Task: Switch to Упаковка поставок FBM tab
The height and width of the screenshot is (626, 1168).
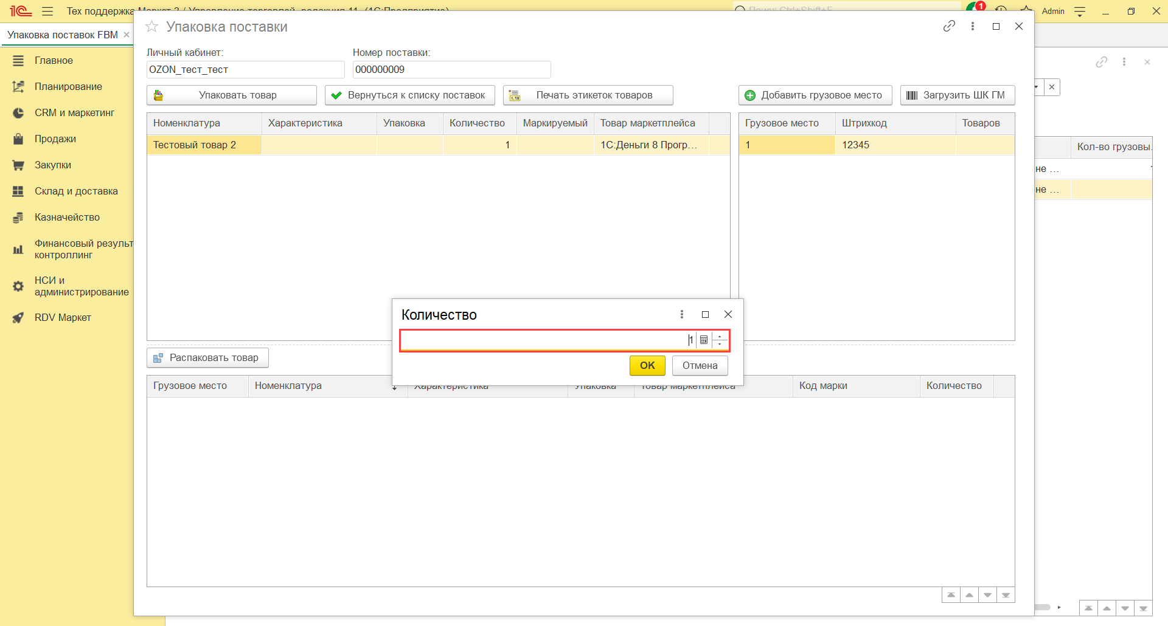Action: tap(63, 35)
